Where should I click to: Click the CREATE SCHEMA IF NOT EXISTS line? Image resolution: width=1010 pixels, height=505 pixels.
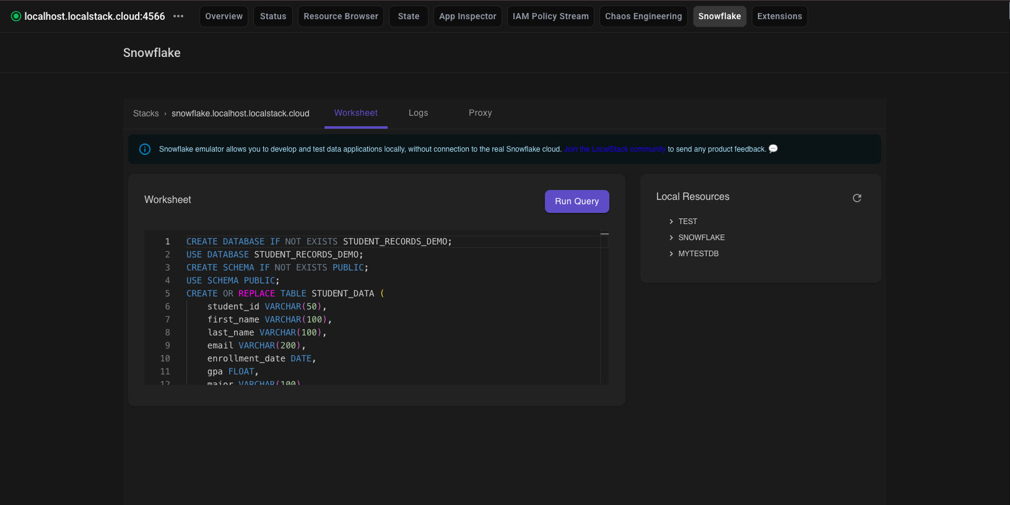(x=277, y=267)
